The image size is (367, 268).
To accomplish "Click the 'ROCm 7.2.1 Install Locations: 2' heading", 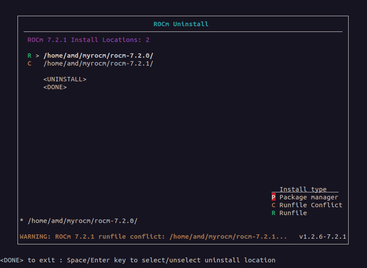I will point(88,40).
